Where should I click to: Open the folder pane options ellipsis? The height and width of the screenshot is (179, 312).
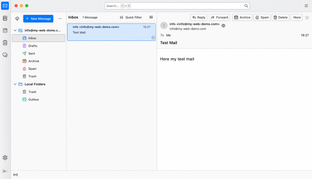coord(60,19)
